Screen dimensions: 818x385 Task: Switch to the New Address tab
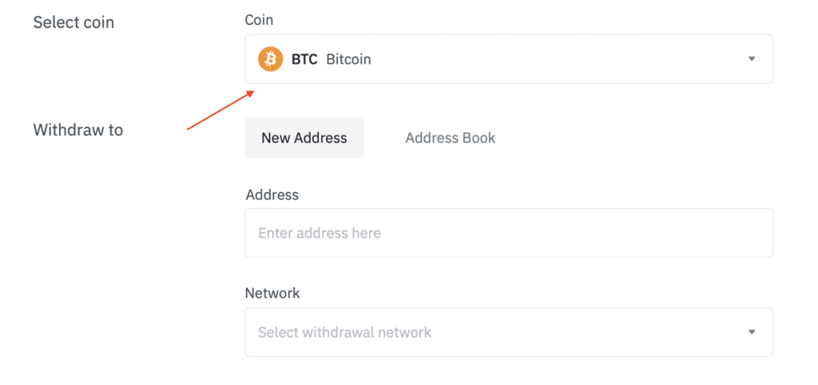coord(304,138)
